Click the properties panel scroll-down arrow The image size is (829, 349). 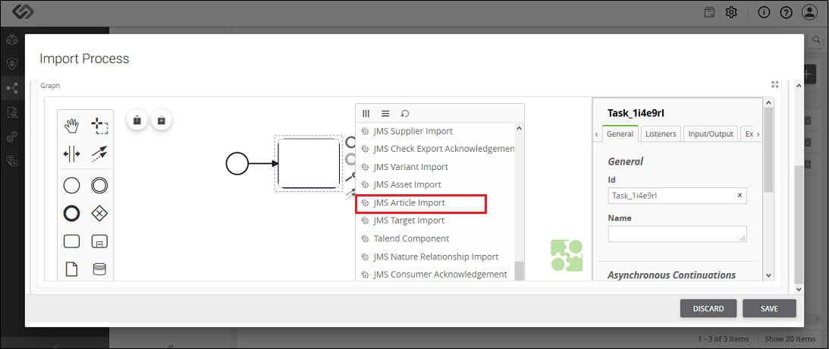click(x=768, y=275)
